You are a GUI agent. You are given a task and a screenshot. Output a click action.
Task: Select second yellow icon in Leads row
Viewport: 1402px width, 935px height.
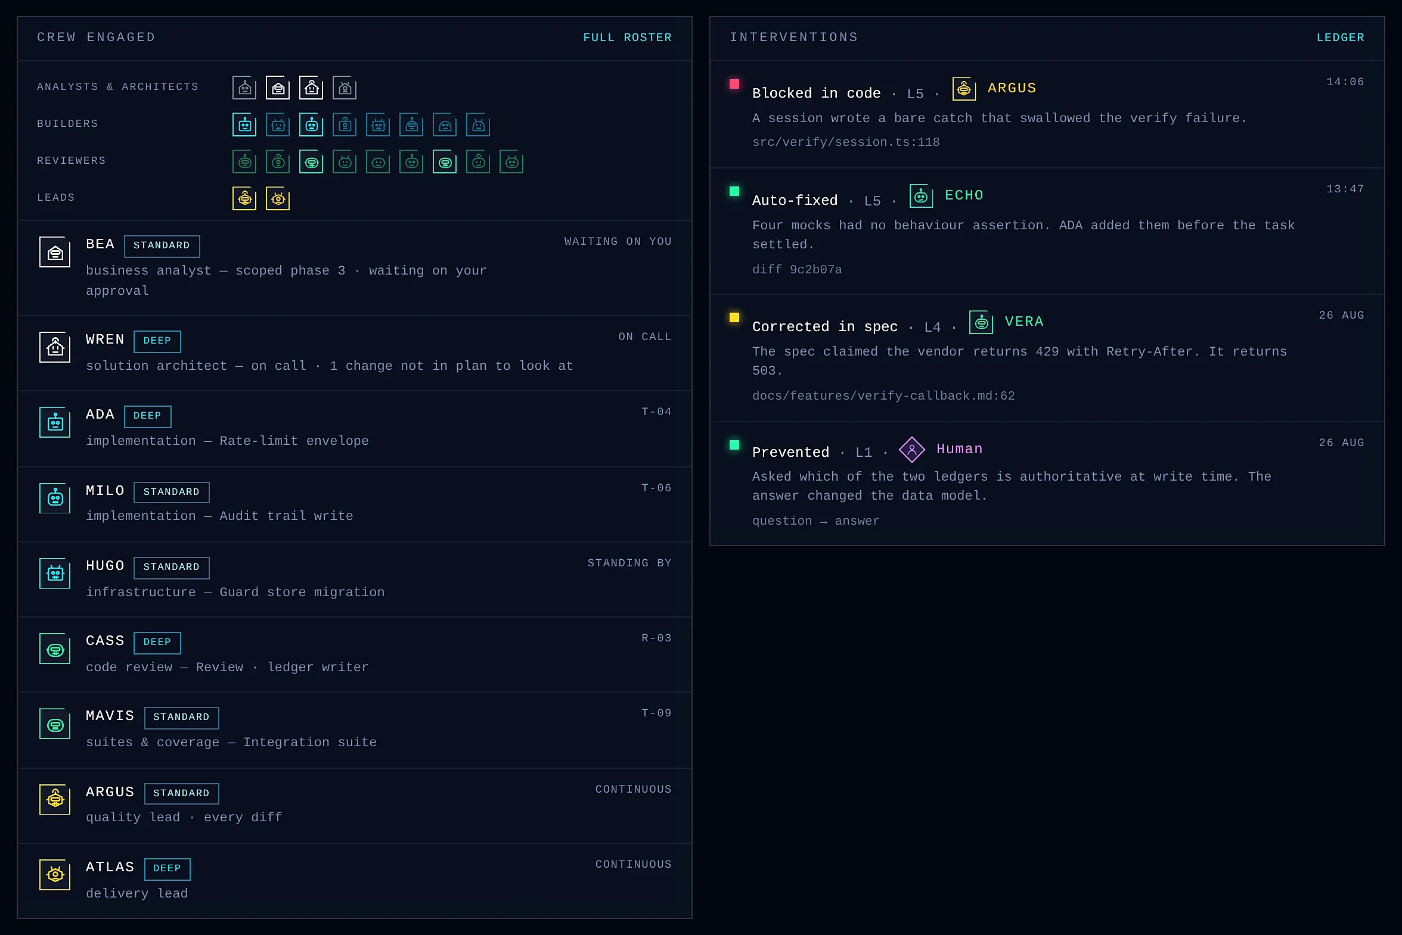coord(278,198)
